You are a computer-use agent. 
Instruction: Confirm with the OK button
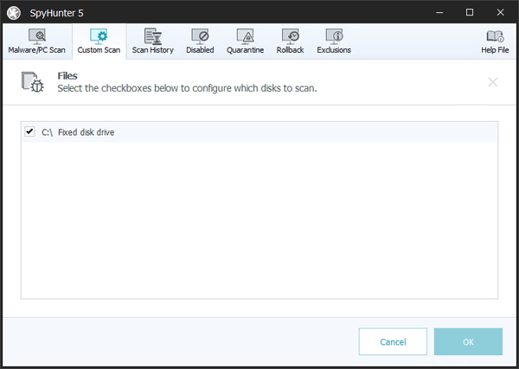[468, 342]
